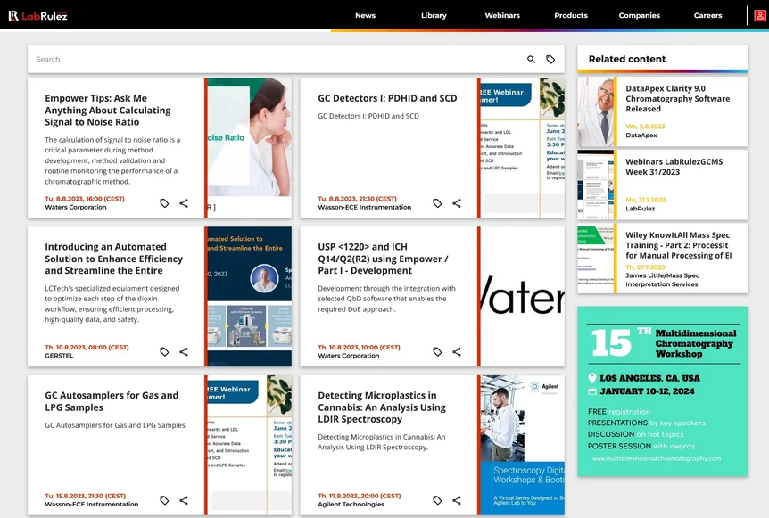
Task: Share the GC Autosamplers webinar card
Action: [x=184, y=500]
